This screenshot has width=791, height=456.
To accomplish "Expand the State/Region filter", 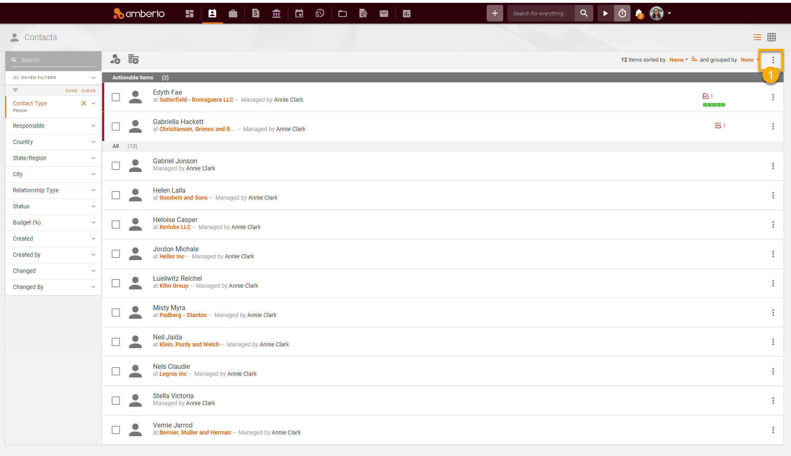I will pos(53,158).
